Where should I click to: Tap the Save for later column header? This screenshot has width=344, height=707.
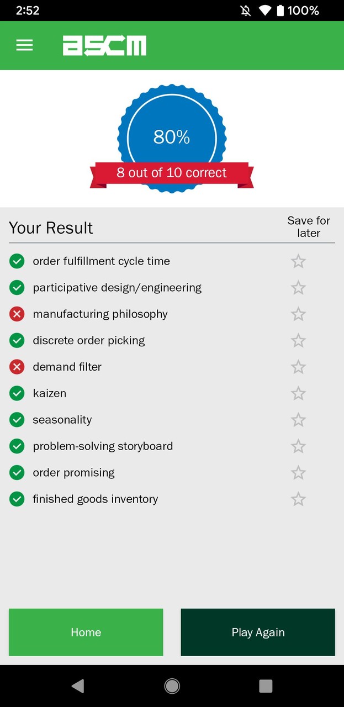coord(309,227)
